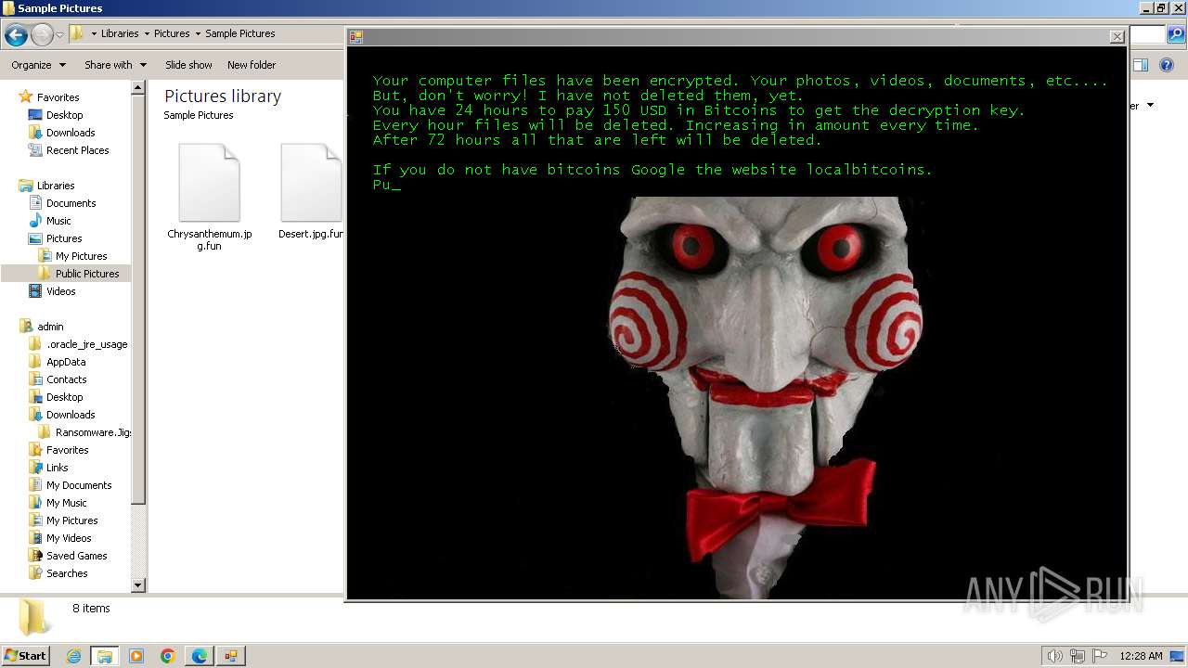Viewport: 1188px width, 668px height.
Task: Click Sample Pictures in the address bar
Action: [x=240, y=33]
